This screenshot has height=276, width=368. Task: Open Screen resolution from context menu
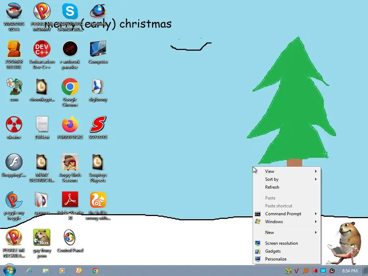(287, 243)
